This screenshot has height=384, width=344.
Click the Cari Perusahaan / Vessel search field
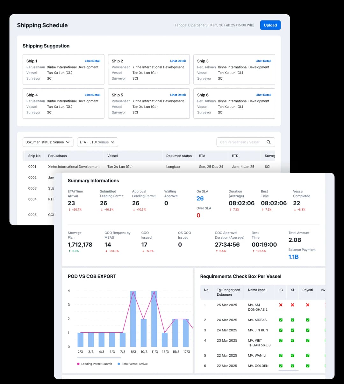pyautogui.click(x=240, y=142)
